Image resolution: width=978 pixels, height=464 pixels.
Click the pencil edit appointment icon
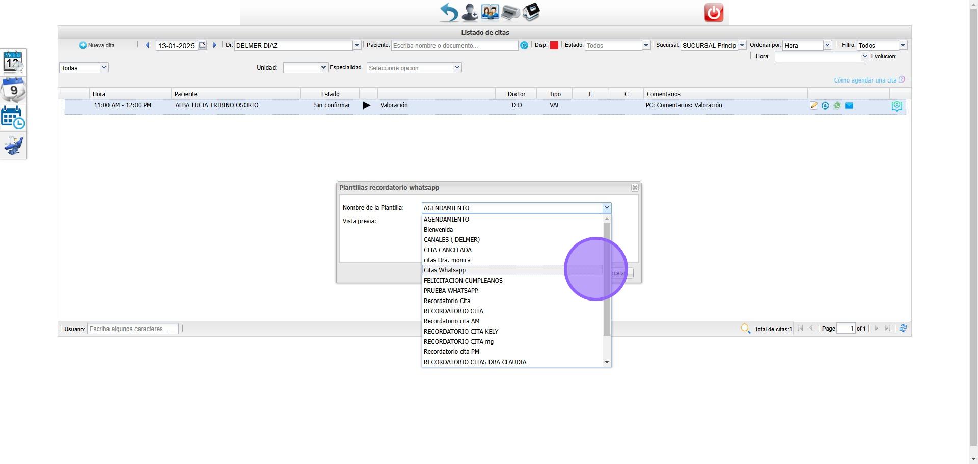click(x=813, y=106)
